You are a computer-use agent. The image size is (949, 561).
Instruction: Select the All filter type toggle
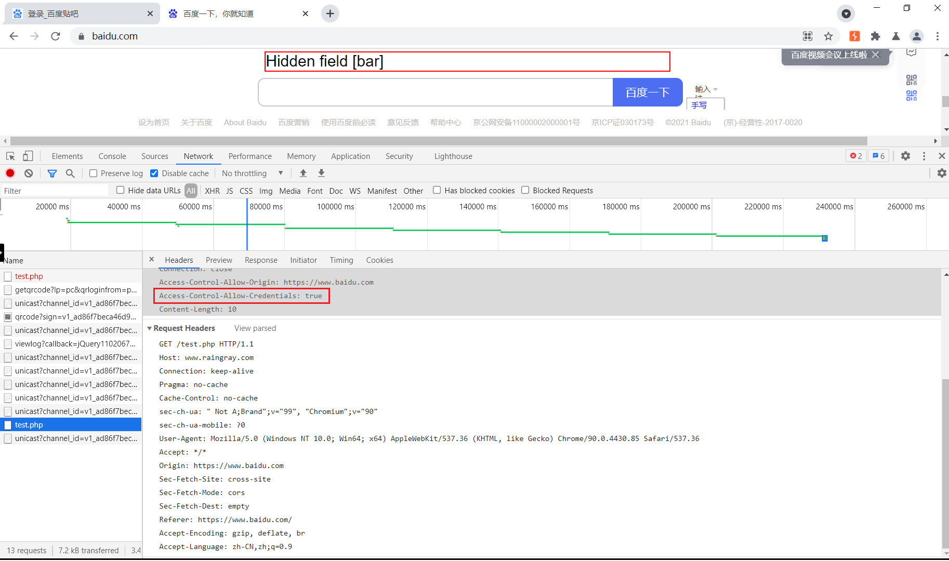point(191,191)
